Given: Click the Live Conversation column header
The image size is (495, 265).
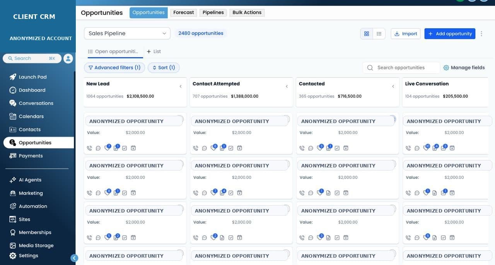Looking at the screenshot, I should point(427,84).
